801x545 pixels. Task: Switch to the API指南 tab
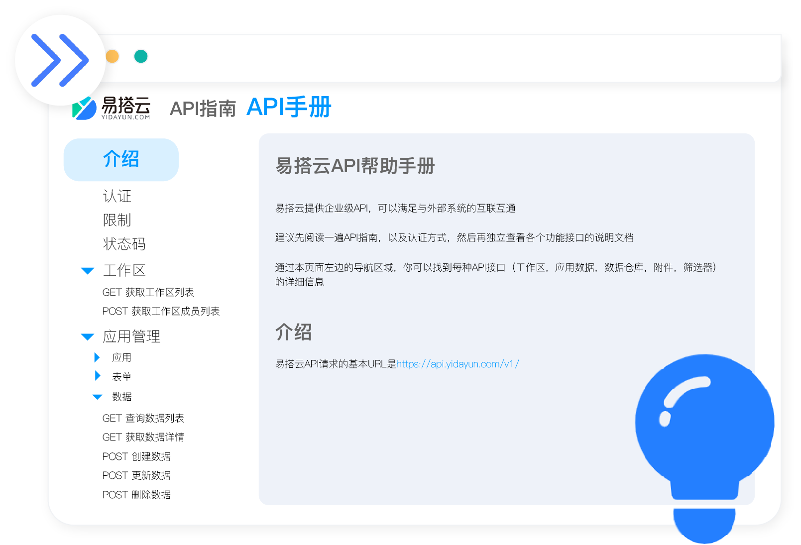coord(203,109)
